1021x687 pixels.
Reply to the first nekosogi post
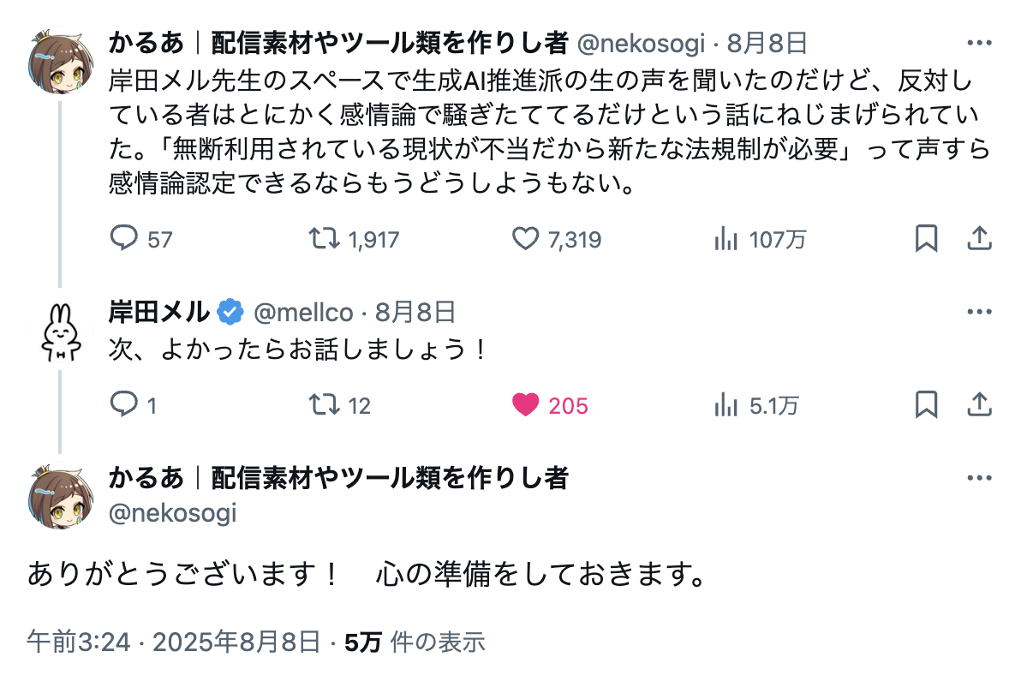(x=125, y=239)
